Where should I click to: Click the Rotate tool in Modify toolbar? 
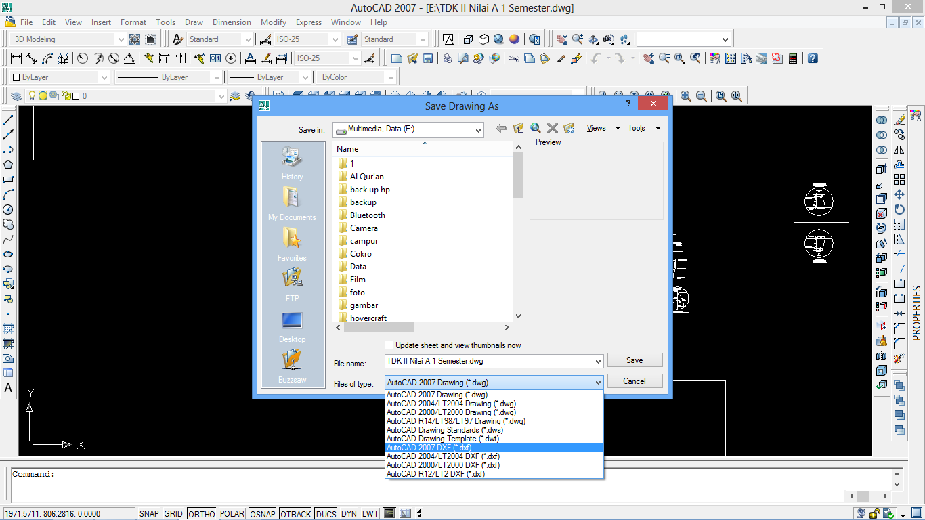click(899, 209)
